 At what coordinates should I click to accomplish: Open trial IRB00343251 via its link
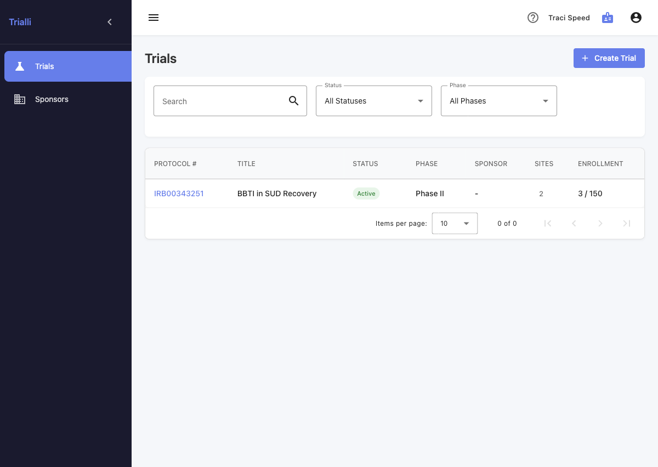[179, 193]
